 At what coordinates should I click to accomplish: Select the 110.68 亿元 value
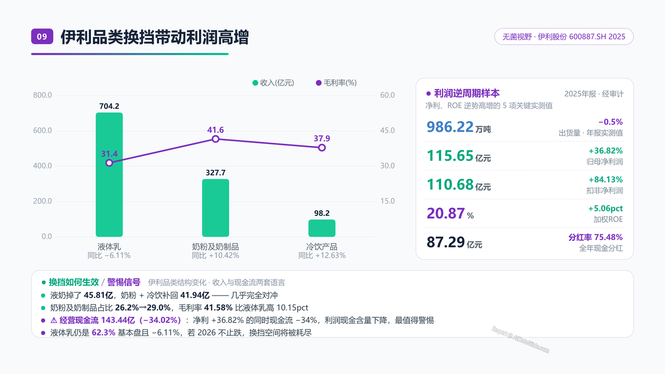tap(459, 184)
